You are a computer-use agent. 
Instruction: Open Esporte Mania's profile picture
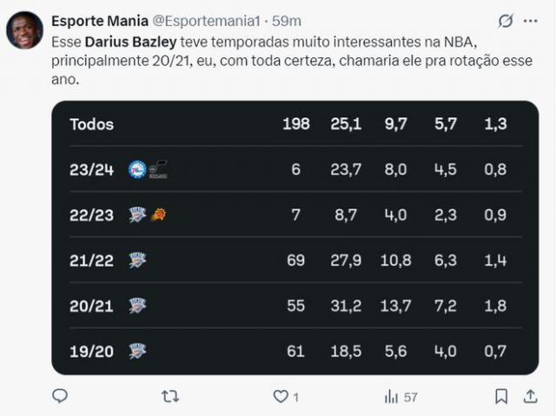[x=24, y=30]
